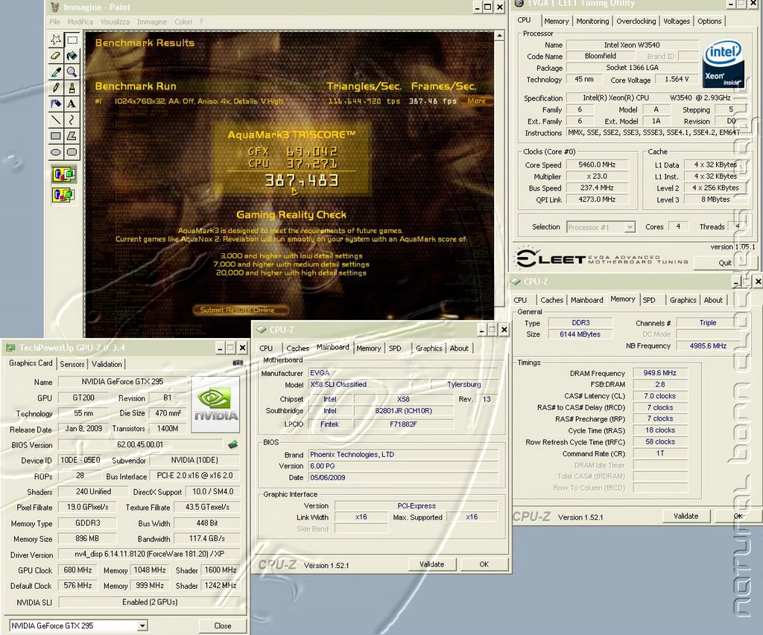Open the Overclocking tab in E-LEET
This screenshot has width=763, height=635.
[x=636, y=21]
